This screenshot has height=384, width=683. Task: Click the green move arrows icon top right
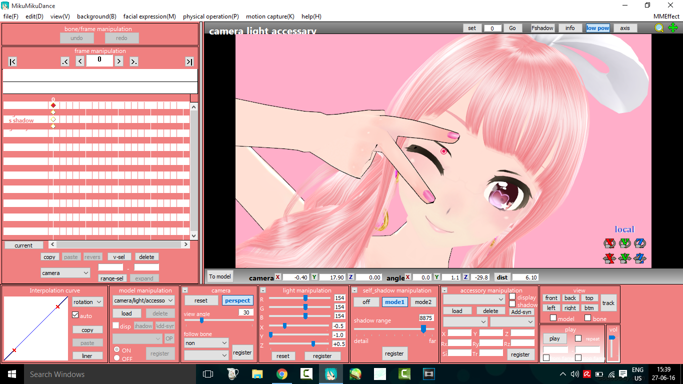[x=672, y=28]
